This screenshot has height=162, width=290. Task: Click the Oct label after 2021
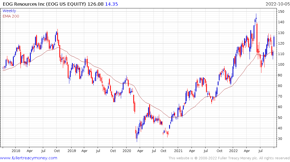219,151
